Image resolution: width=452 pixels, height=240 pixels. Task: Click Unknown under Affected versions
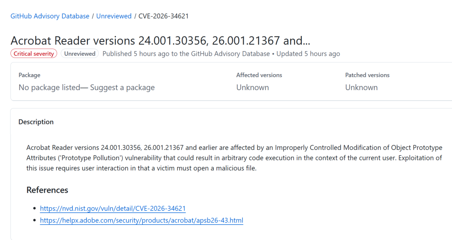252,88
